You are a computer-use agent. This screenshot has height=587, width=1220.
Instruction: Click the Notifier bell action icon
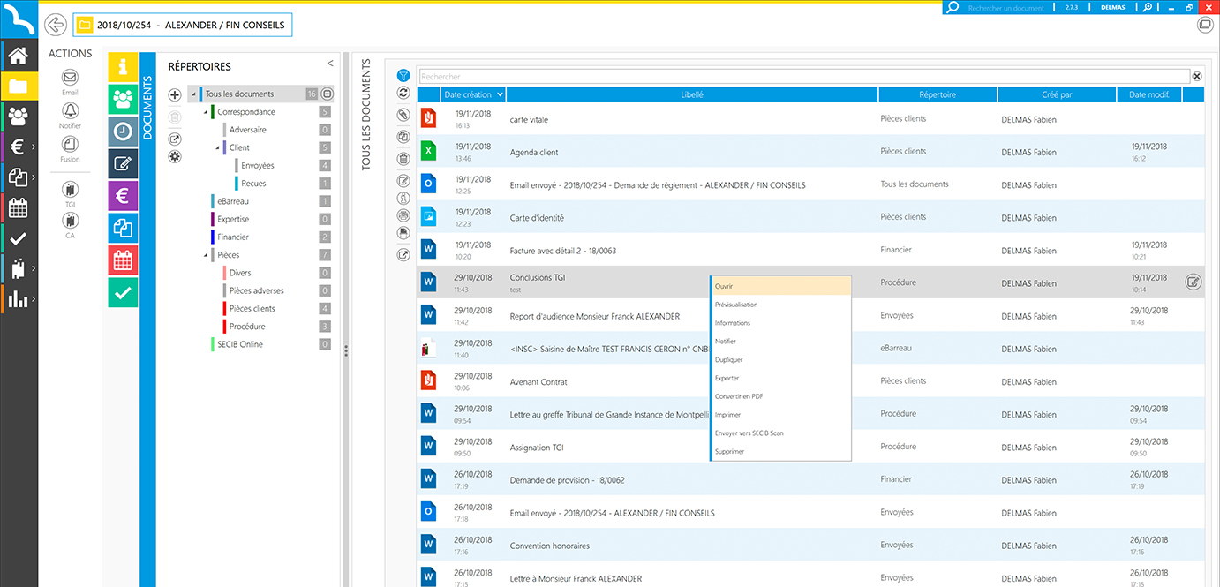70,110
